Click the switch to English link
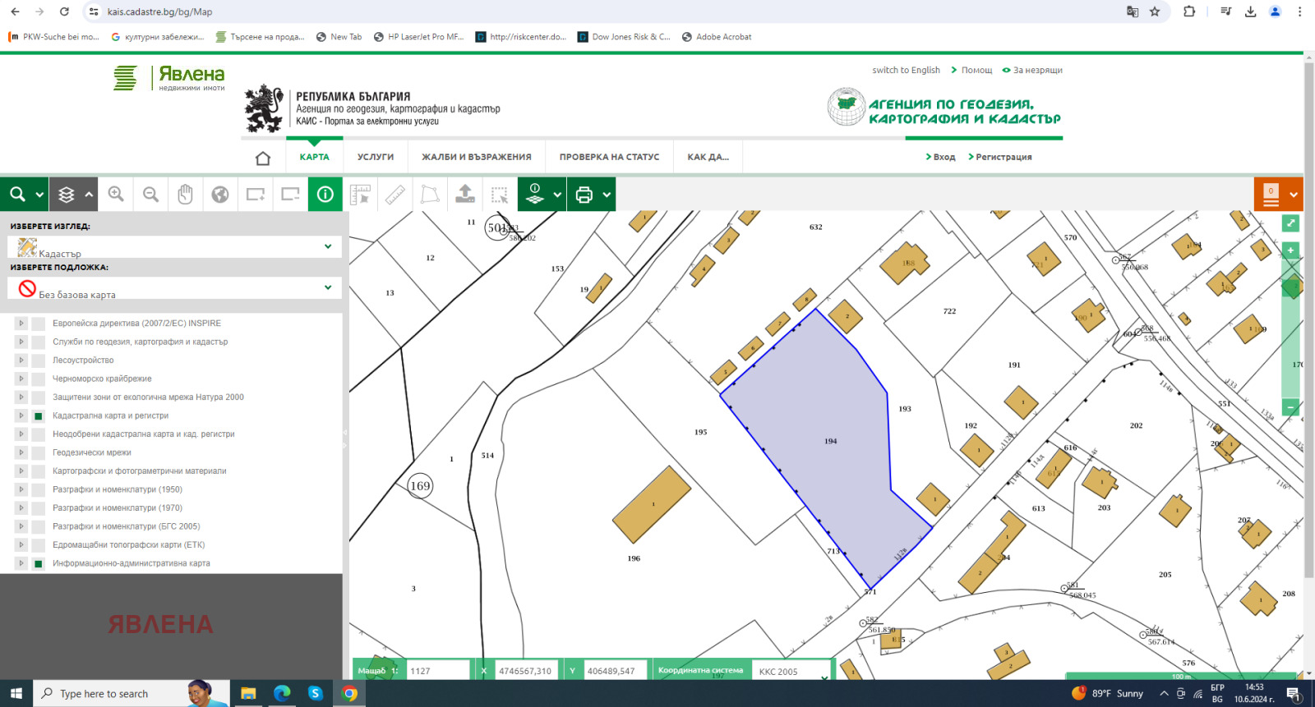This screenshot has width=1315, height=707. click(x=906, y=71)
